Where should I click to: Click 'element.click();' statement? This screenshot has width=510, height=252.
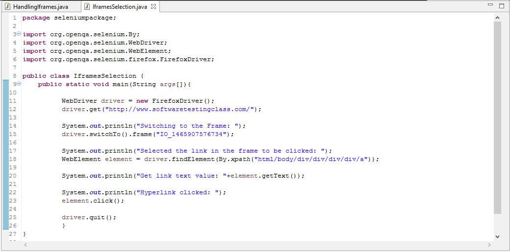pyautogui.click(x=93, y=201)
